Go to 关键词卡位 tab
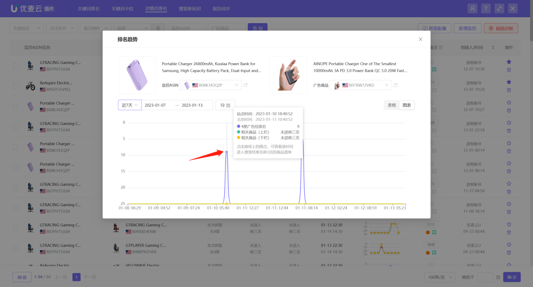 point(122,8)
